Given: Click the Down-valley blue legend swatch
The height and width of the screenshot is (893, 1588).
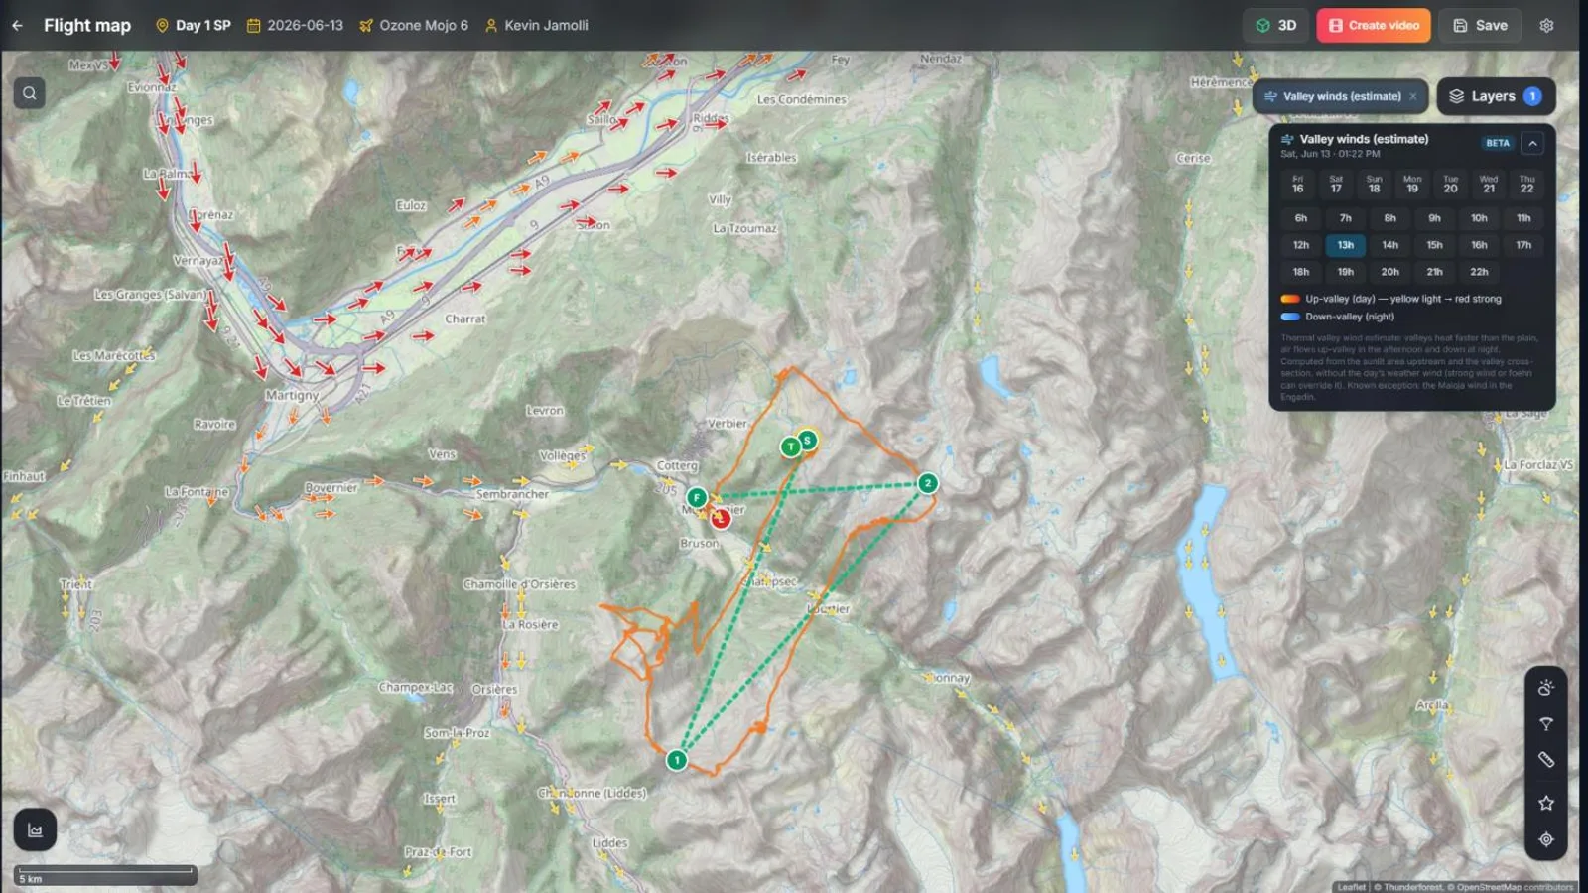Looking at the screenshot, I should (1290, 317).
